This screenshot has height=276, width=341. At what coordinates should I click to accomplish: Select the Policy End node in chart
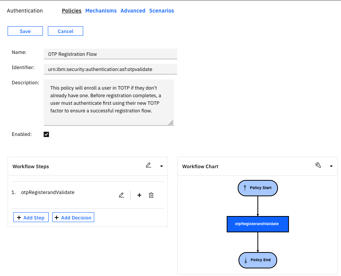tap(258, 260)
